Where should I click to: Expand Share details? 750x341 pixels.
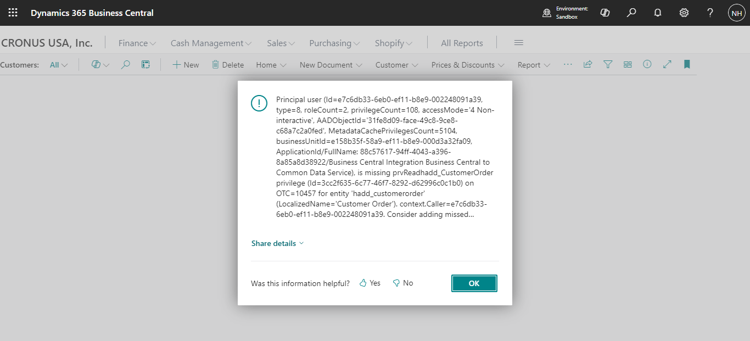[277, 243]
